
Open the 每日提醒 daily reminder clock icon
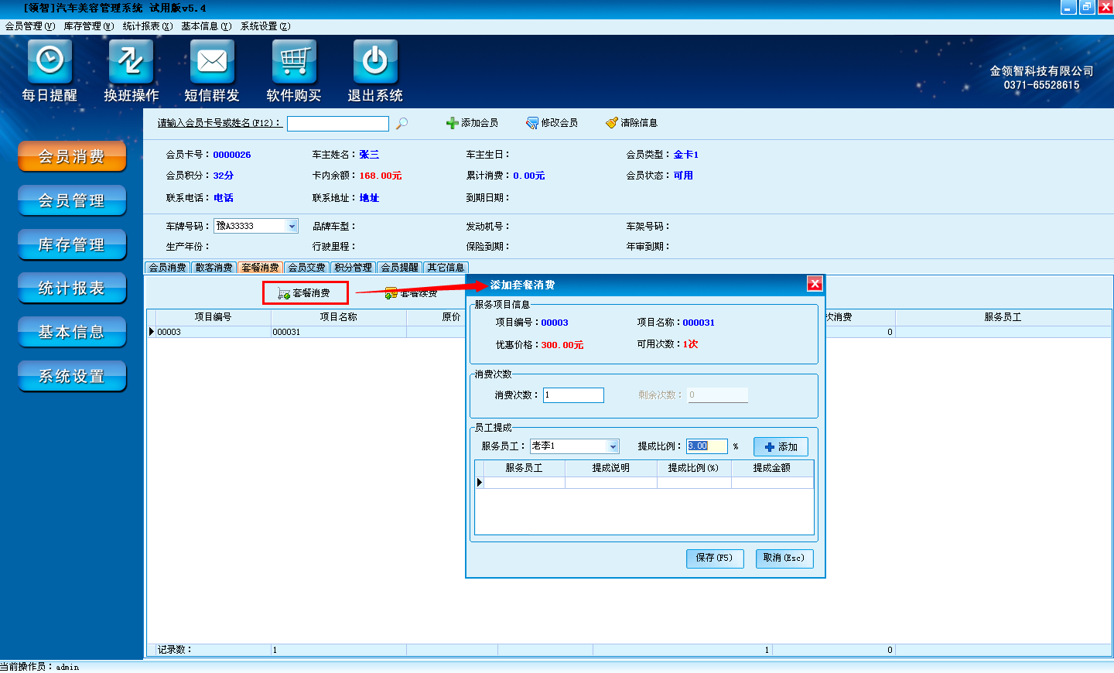(50, 61)
